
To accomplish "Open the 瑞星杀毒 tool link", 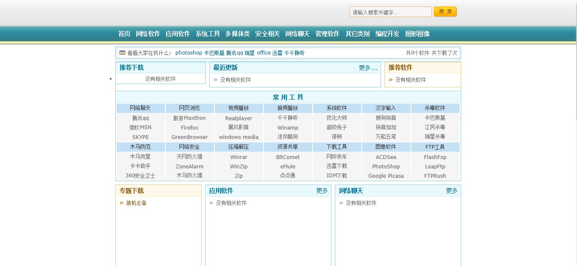I will click(x=435, y=137).
